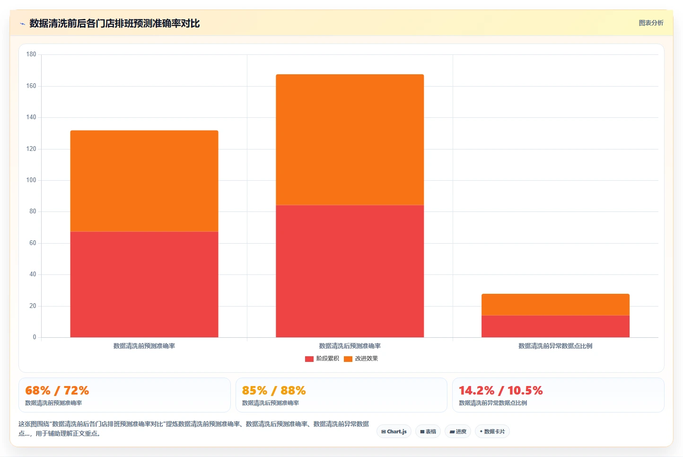The image size is (683, 457).
Task: Click the red 阶段累积 bar for 数据清洗后预测准确率
Action: (350, 271)
